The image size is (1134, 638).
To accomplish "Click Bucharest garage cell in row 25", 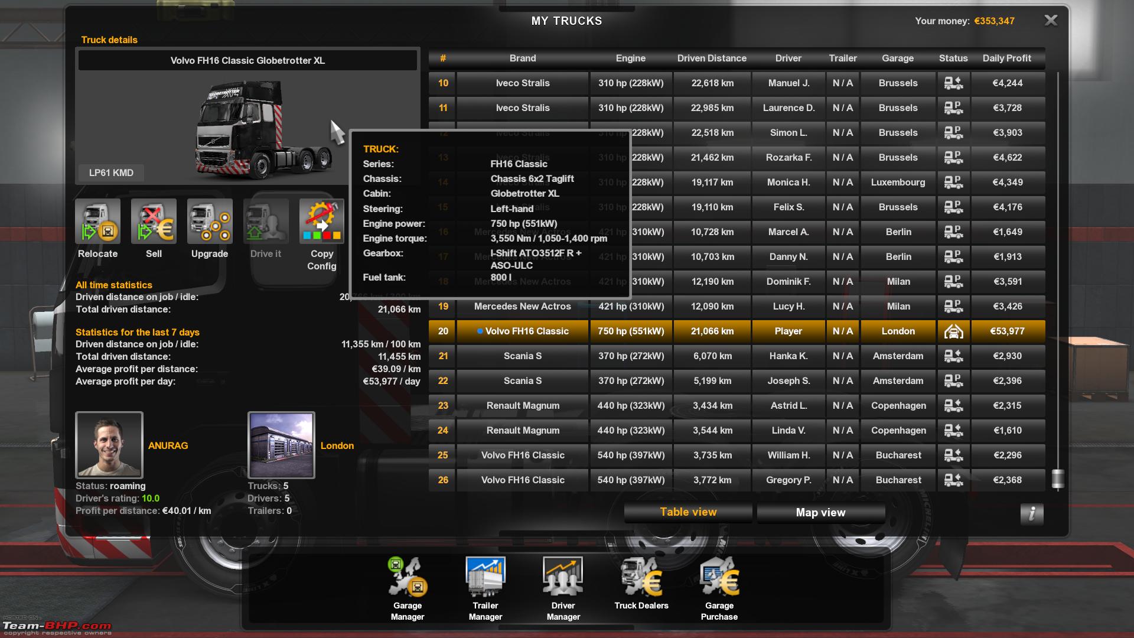I will [898, 455].
